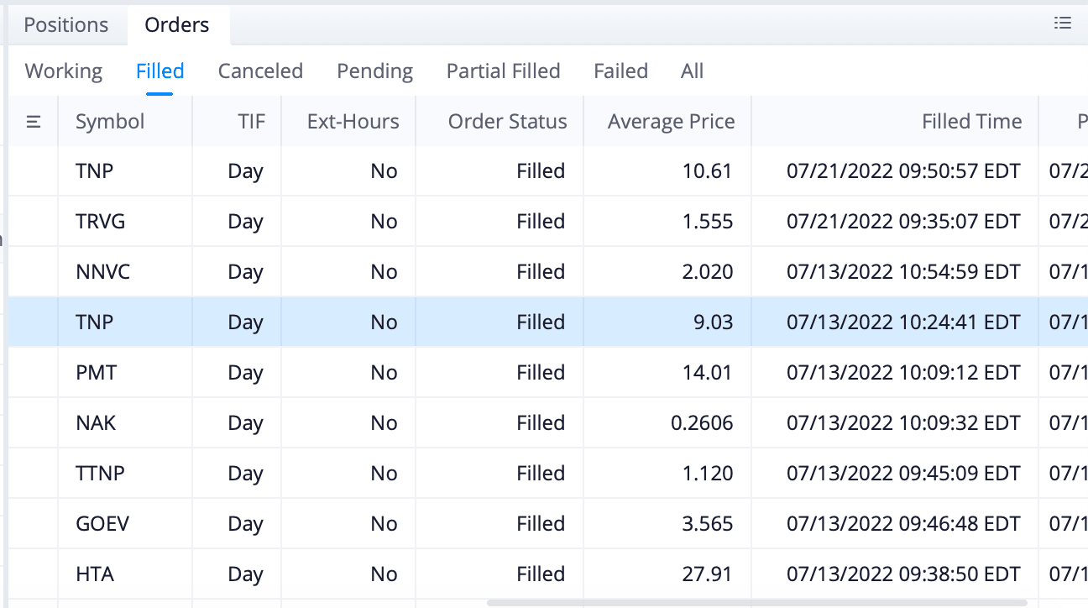Image resolution: width=1088 pixels, height=608 pixels.
Task: Click the horizontal scrollbar below the table
Action: (756, 602)
